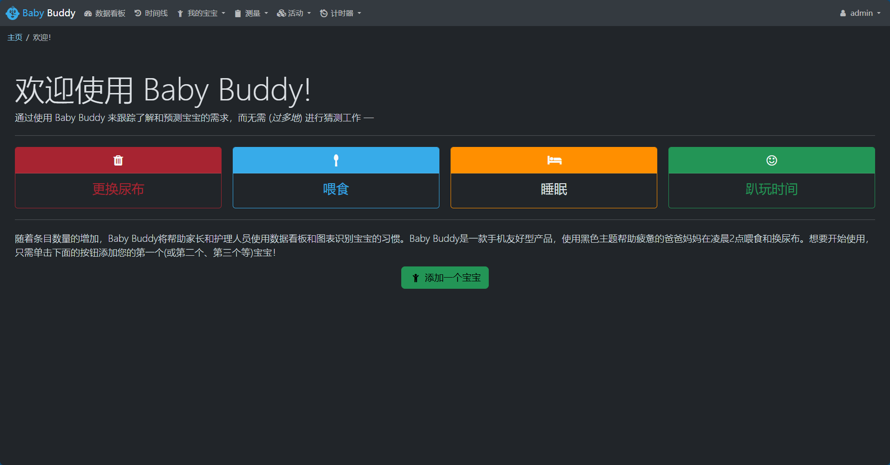Click the Baby Buddy brand text link
The image size is (890, 465).
click(49, 13)
